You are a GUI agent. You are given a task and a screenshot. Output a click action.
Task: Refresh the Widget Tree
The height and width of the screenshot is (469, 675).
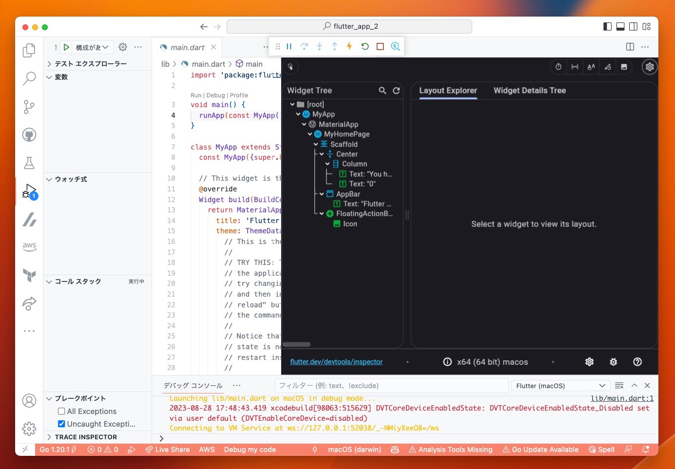click(396, 91)
